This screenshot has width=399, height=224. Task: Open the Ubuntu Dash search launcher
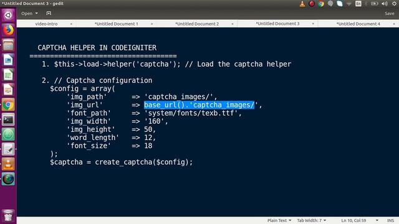[8, 15]
